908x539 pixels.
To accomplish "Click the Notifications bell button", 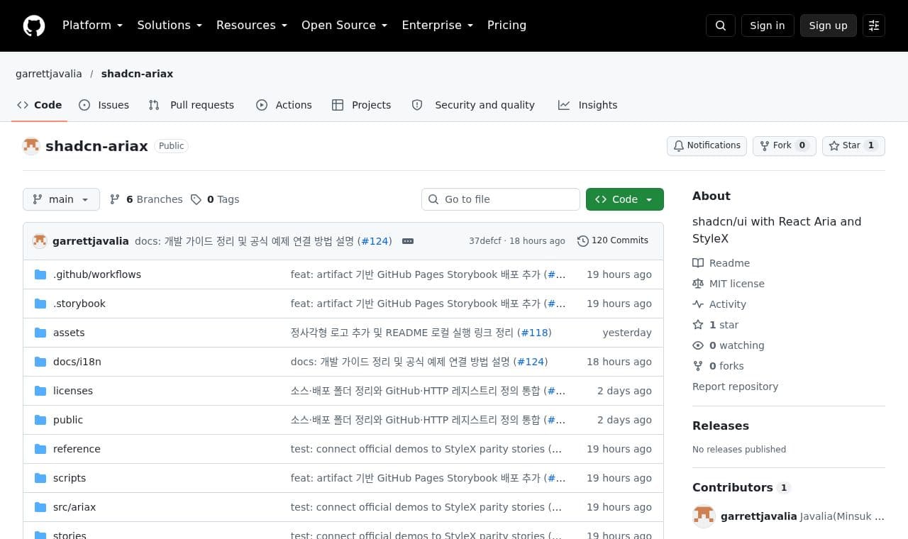I will (707, 145).
